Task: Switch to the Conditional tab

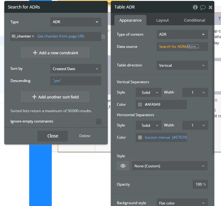Action: [194, 20]
